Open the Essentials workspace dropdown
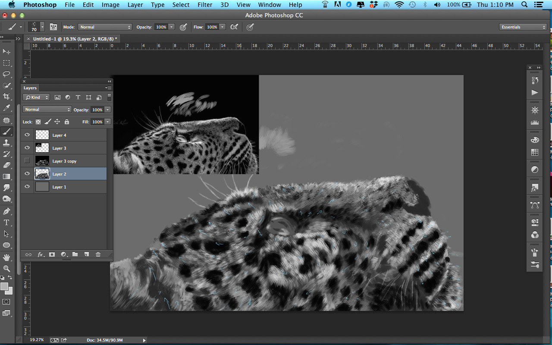This screenshot has width=552, height=345. coord(523,27)
